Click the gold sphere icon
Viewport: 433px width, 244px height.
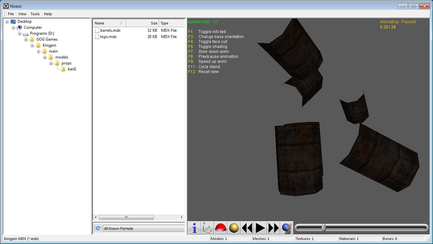pyautogui.click(x=234, y=228)
